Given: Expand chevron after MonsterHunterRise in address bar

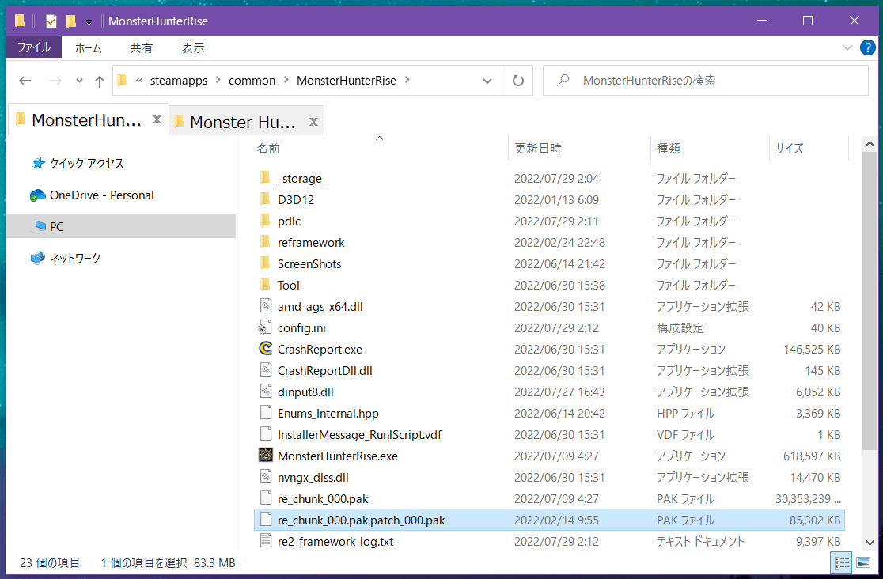Looking at the screenshot, I should pos(407,80).
